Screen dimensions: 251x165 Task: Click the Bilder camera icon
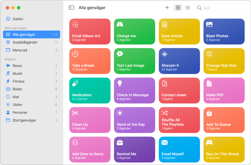point(8,89)
